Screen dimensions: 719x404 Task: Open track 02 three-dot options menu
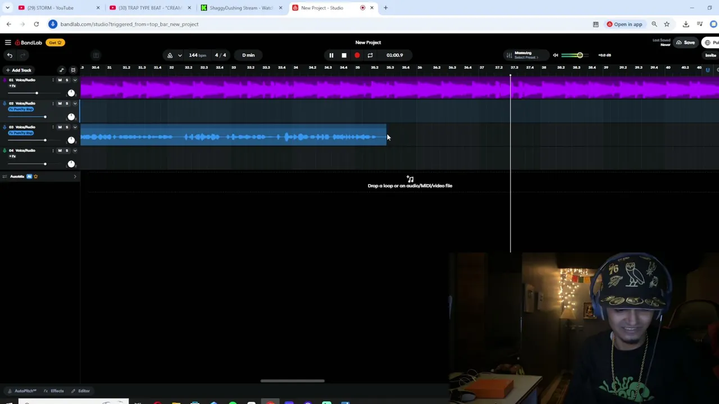(x=53, y=104)
